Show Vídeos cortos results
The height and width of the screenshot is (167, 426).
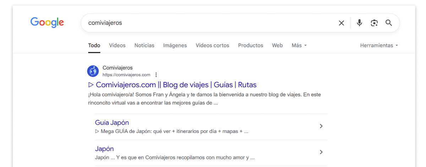point(212,45)
